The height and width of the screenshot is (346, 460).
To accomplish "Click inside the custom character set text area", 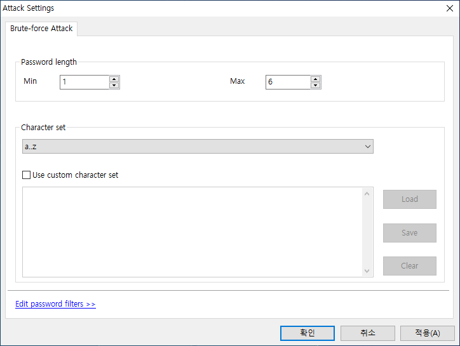I will (191, 232).
